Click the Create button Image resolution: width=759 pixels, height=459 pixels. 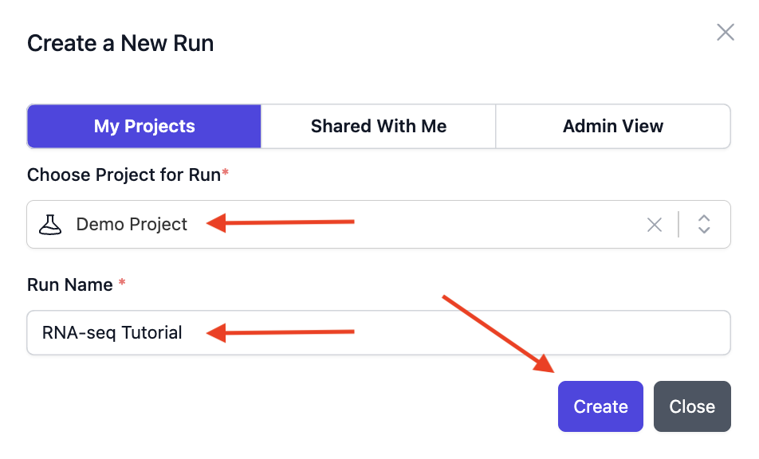[x=600, y=406]
